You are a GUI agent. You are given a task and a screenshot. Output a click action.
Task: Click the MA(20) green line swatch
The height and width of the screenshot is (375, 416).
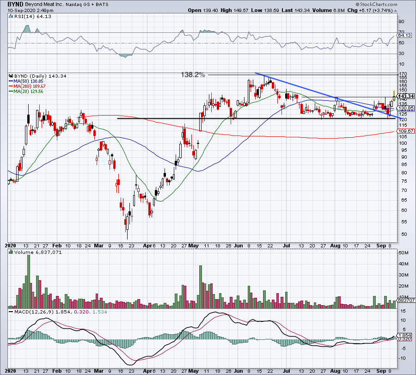pyautogui.click(x=11, y=92)
